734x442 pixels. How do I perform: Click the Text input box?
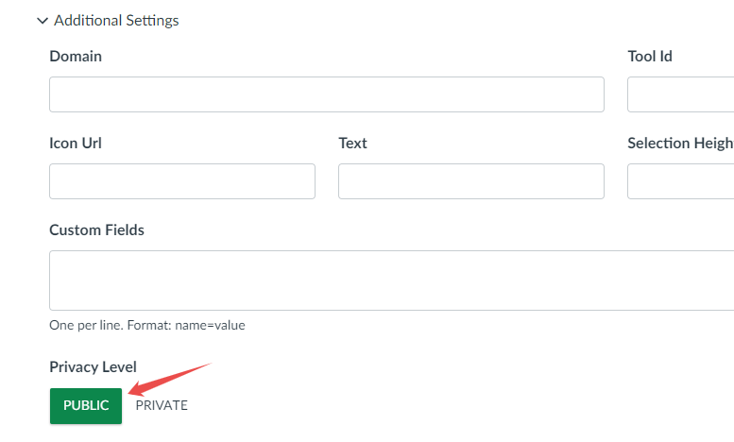(x=470, y=181)
